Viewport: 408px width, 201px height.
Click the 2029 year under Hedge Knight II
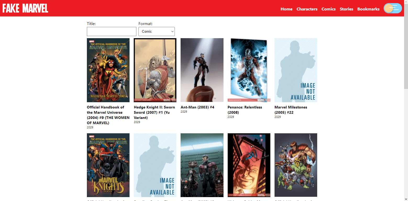point(137,122)
